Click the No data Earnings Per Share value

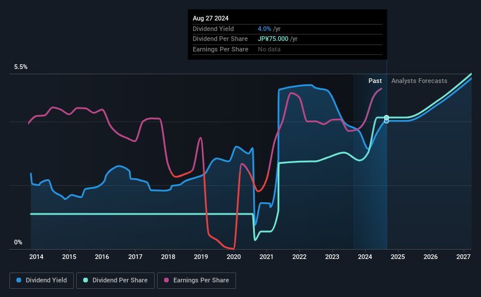click(x=269, y=49)
